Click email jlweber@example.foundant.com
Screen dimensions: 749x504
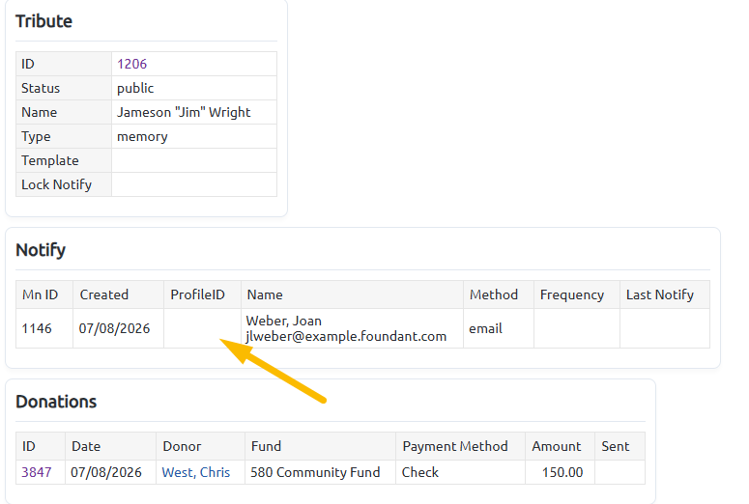tap(346, 336)
